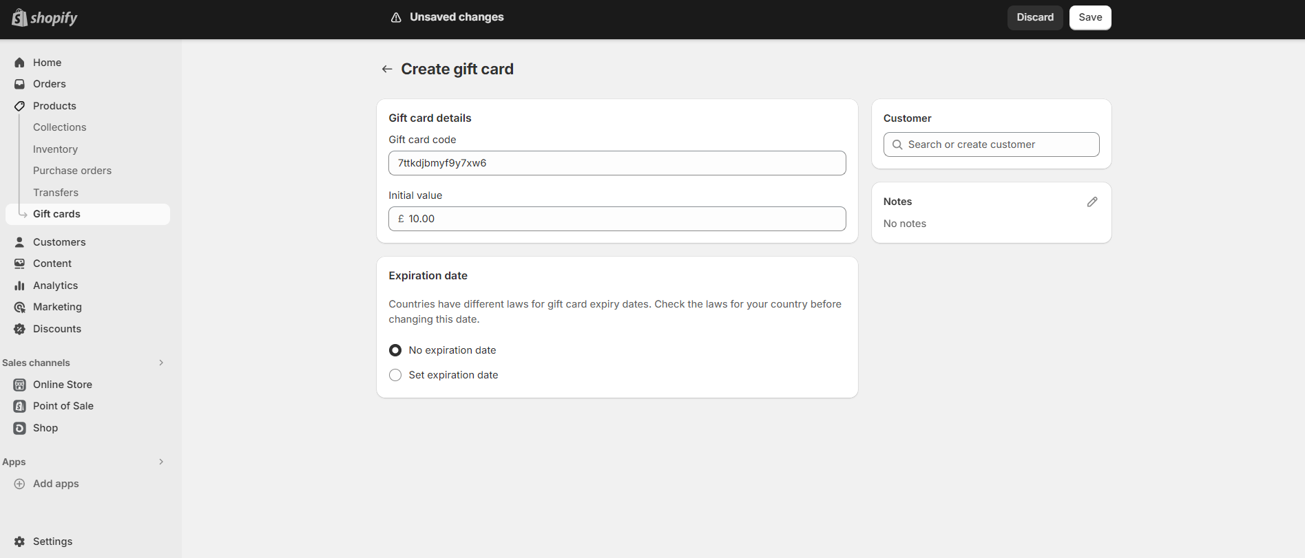The image size is (1305, 558).
Task: Click the 'No notes' text
Action: 905,224
